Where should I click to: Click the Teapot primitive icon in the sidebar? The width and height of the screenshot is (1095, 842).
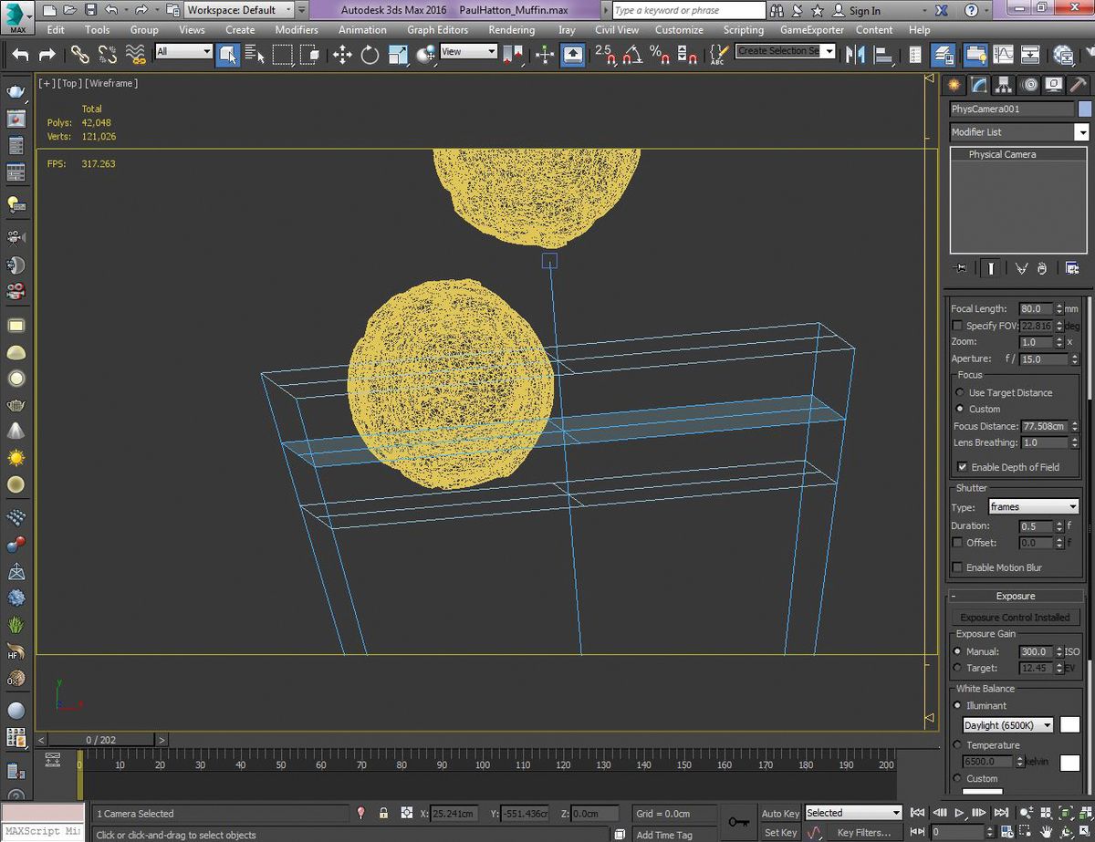click(16, 404)
